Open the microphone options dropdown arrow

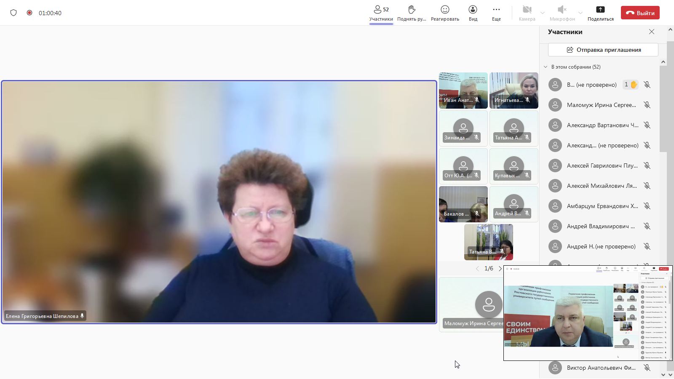click(x=580, y=13)
